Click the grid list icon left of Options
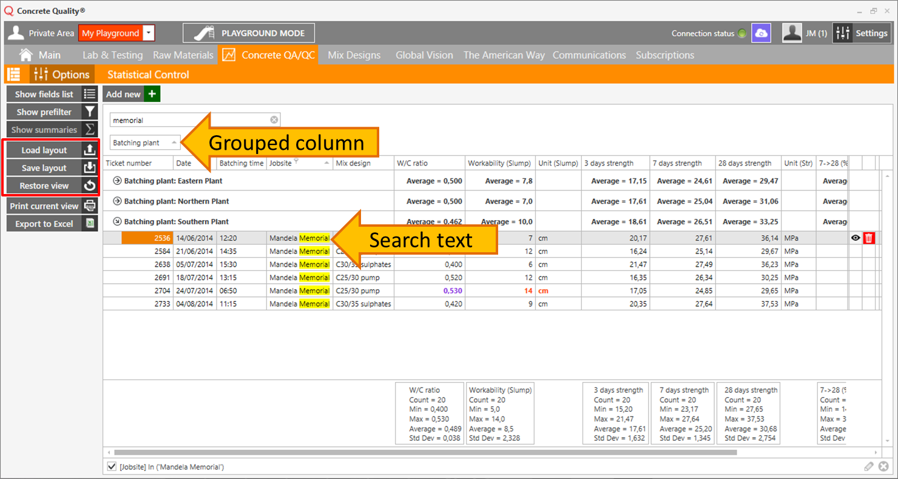Screen dimensions: 898x479 click(x=13, y=75)
